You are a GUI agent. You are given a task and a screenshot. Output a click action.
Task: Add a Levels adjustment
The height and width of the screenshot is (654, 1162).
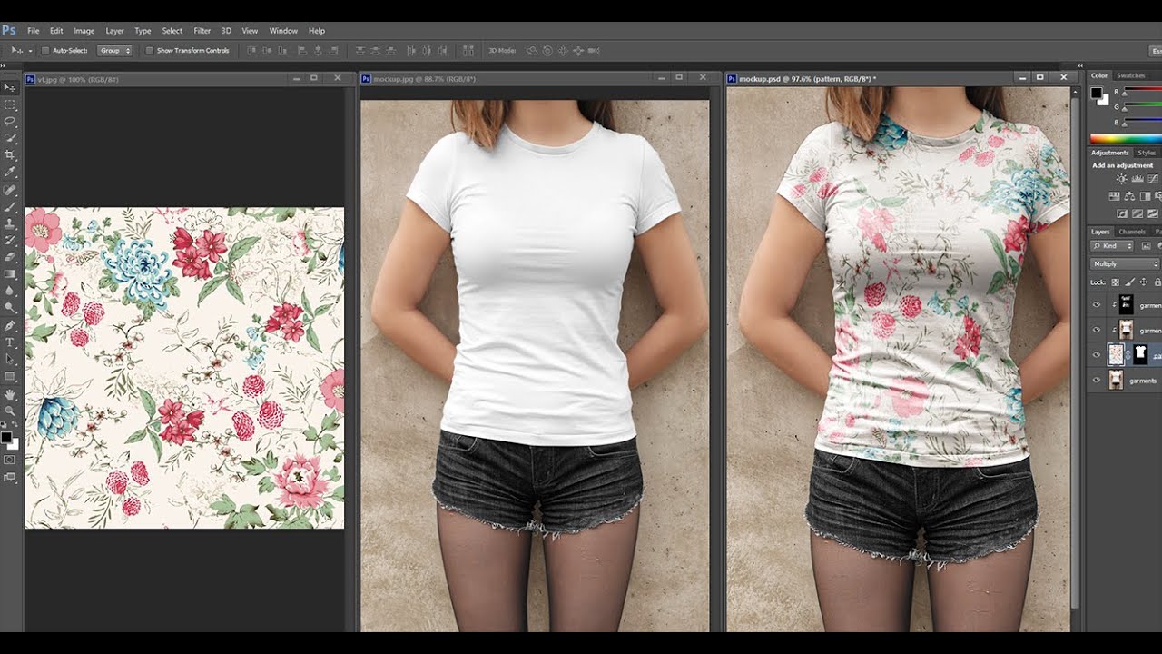click(1137, 180)
